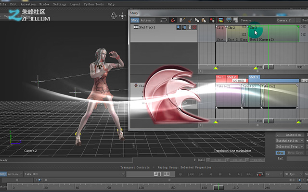The image size is (308, 192).
Task: Open the Take 001 dropdown
Action: 74,174
